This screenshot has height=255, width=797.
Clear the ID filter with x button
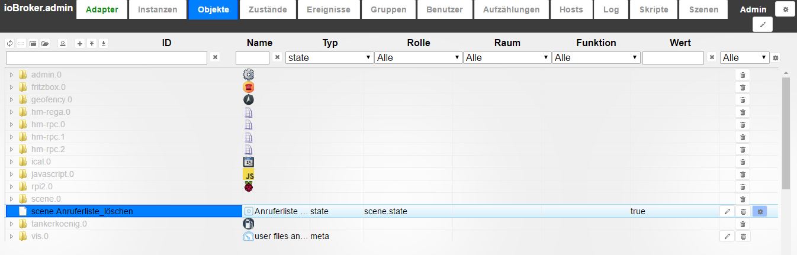[215, 57]
